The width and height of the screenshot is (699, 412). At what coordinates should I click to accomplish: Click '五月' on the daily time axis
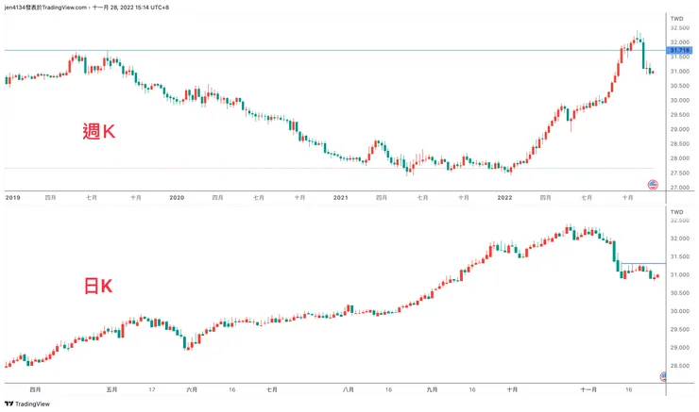point(111,389)
